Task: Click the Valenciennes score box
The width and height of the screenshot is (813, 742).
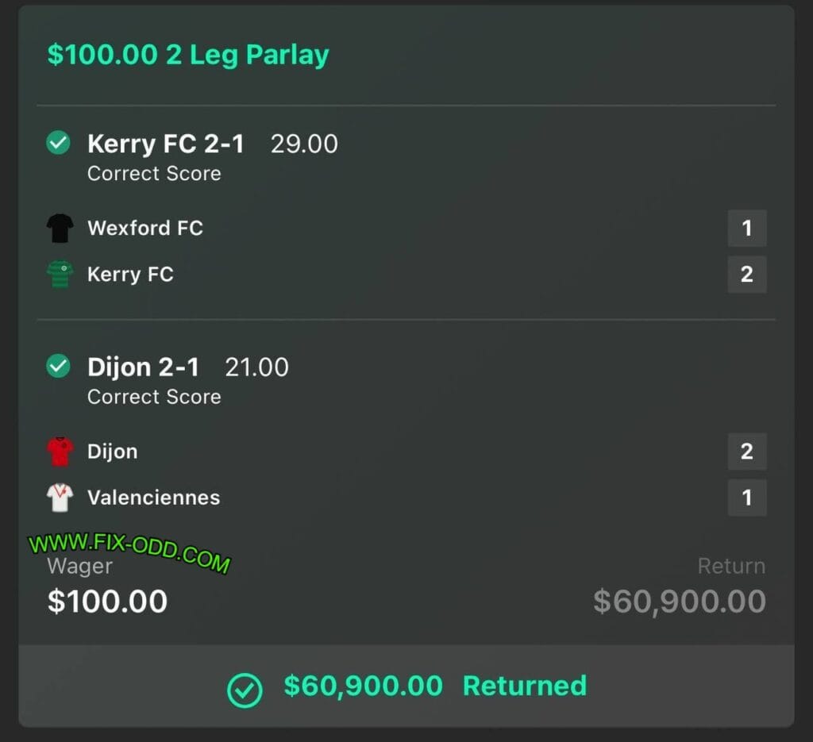Action: (x=746, y=498)
